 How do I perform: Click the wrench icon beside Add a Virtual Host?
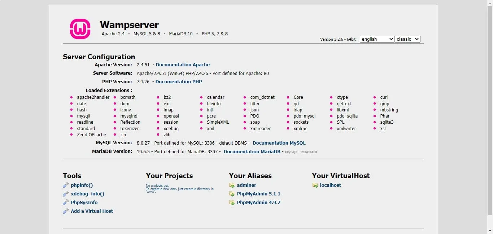point(66,211)
